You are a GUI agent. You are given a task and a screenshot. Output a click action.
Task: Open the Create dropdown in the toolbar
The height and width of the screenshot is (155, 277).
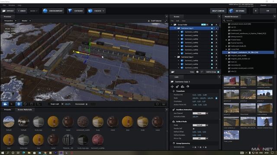click(97, 11)
